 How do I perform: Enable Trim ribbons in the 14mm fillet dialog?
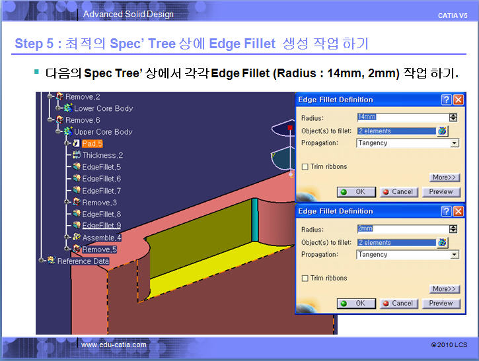coord(305,166)
